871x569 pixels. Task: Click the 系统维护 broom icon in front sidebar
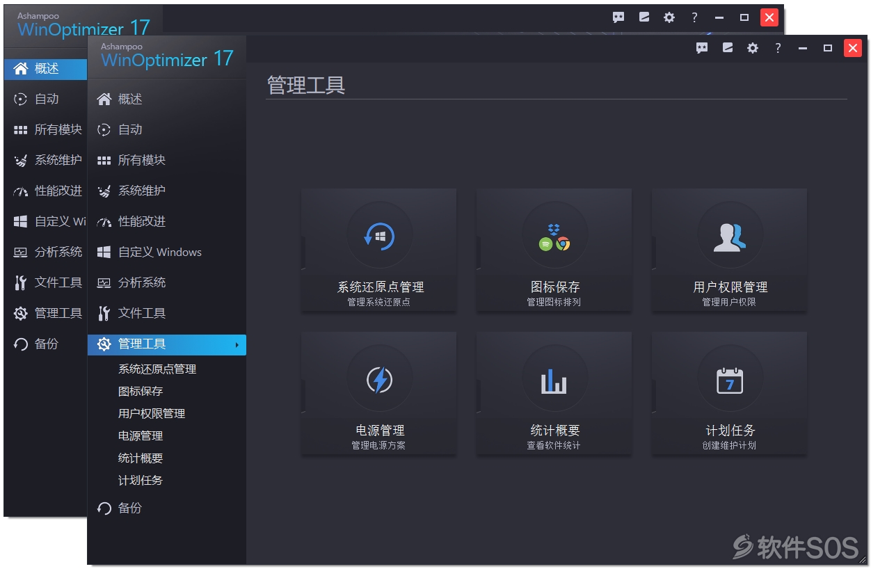pyautogui.click(x=104, y=191)
